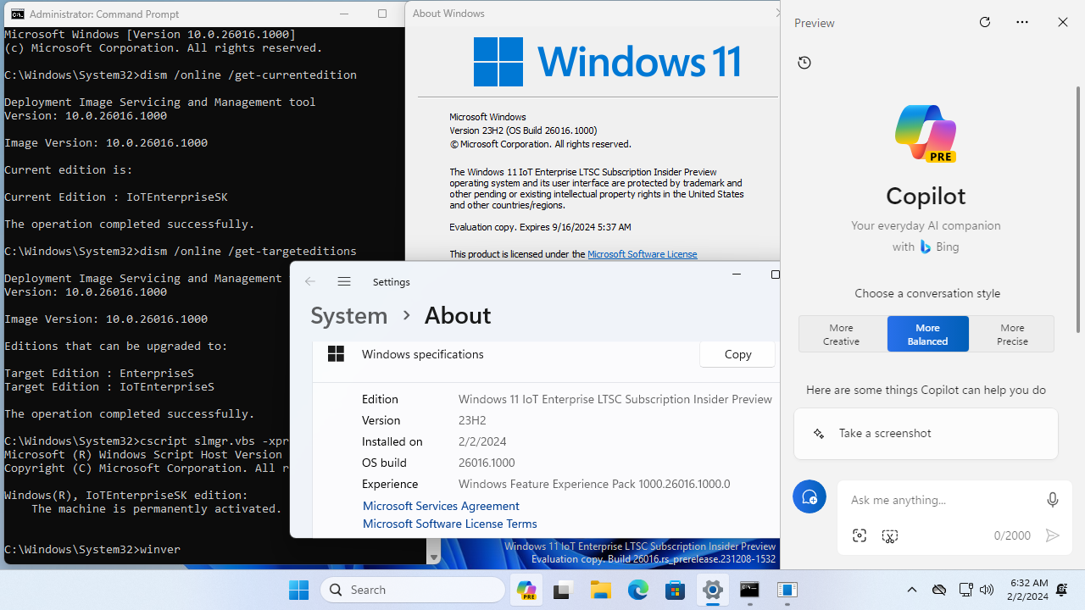This screenshot has height=610, width=1085.
Task: Copy the Windows specifications
Action: click(737, 354)
